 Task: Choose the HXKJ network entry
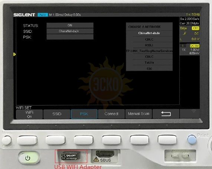point(149,45)
